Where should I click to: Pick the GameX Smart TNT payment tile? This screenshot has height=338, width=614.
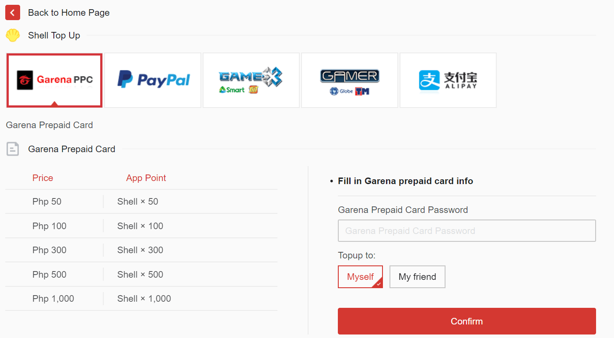point(251,80)
